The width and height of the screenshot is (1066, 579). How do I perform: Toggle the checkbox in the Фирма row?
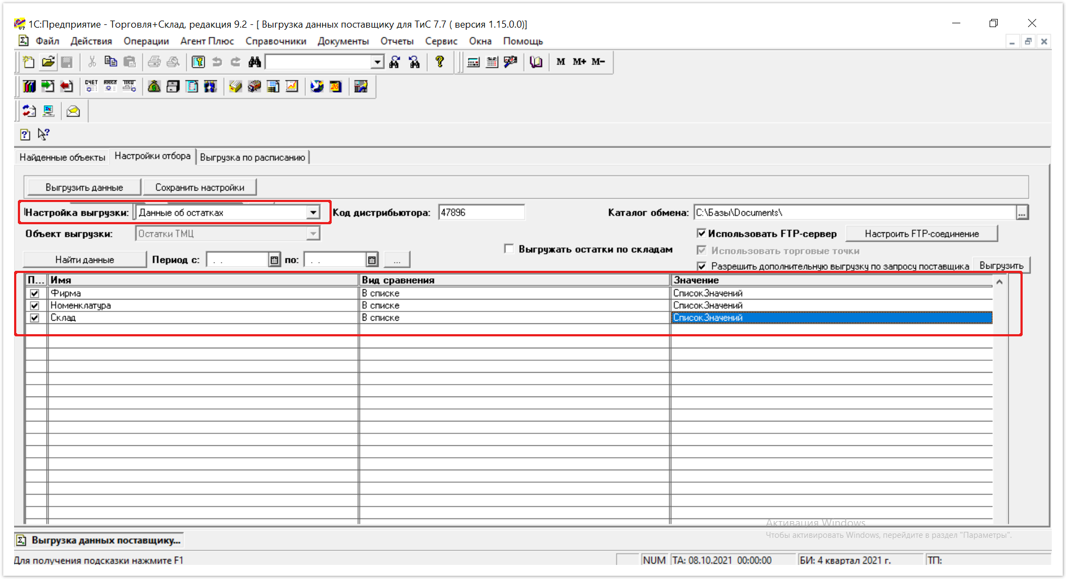[x=35, y=293]
